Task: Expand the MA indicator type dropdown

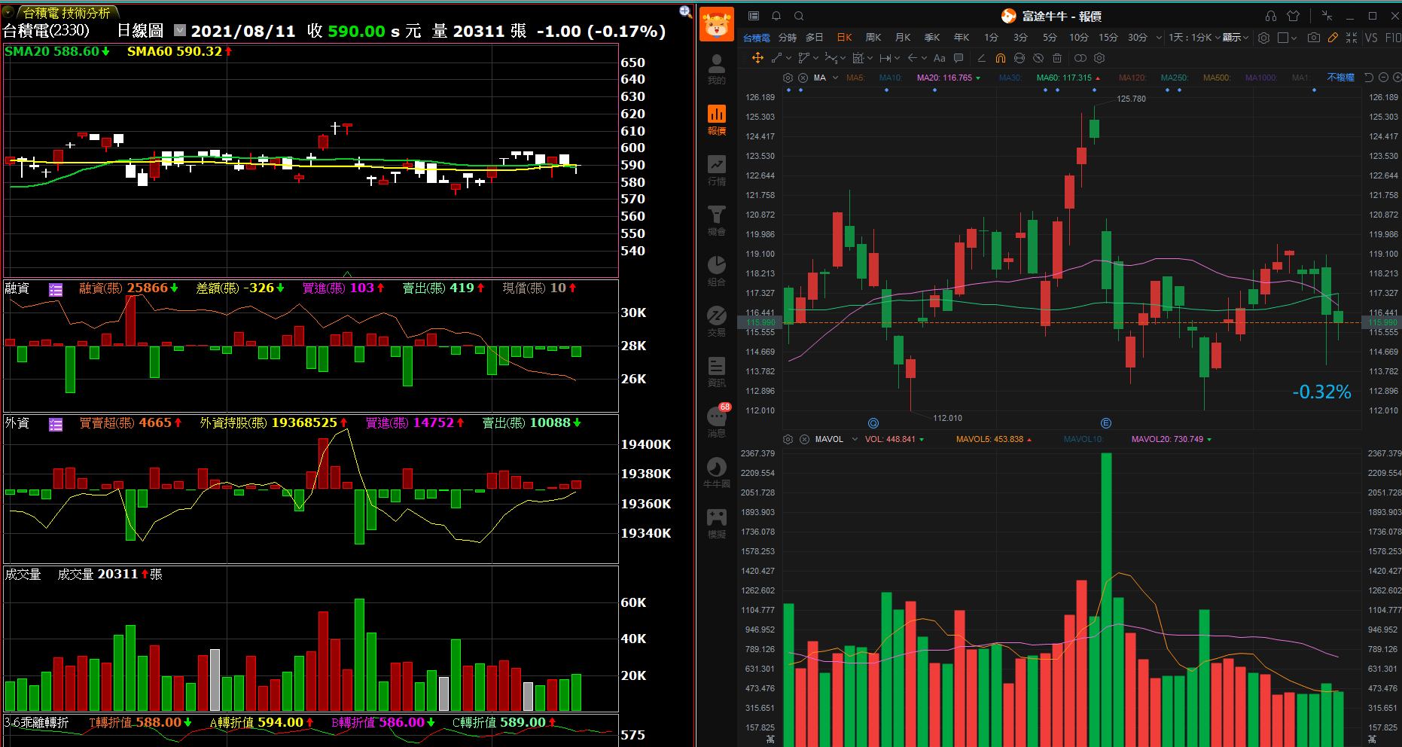Action: tap(835, 78)
